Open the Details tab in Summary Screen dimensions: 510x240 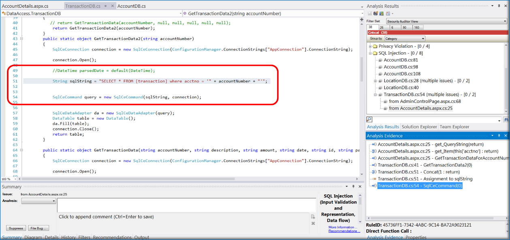click(51, 238)
